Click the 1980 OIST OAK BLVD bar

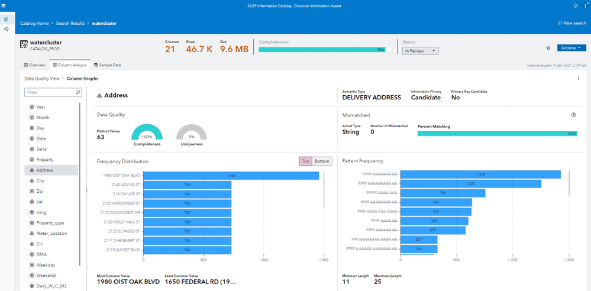click(x=231, y=176)
